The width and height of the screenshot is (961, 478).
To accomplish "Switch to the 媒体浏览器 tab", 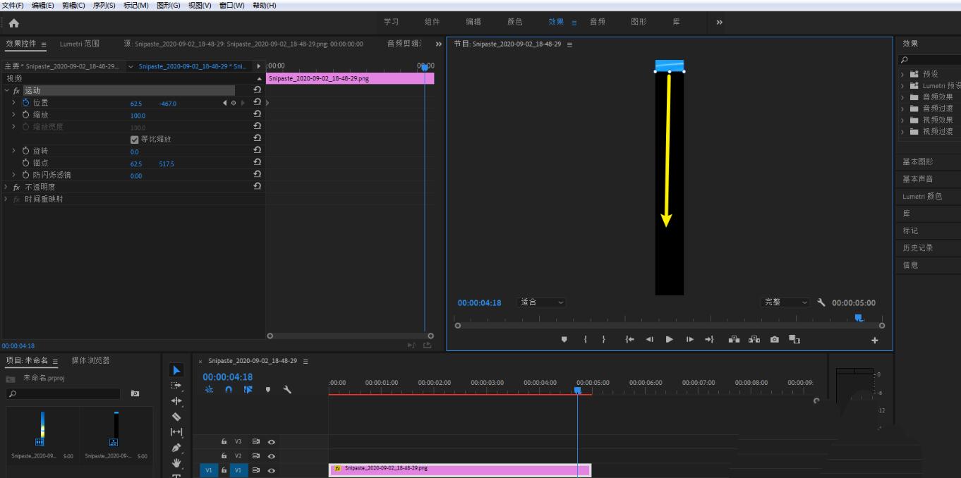I will (x=90, y=360).
